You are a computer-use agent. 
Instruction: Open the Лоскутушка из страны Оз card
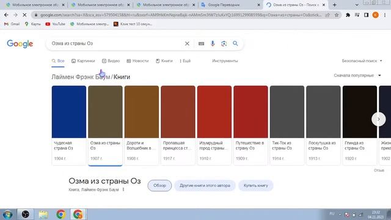[323, 125]
